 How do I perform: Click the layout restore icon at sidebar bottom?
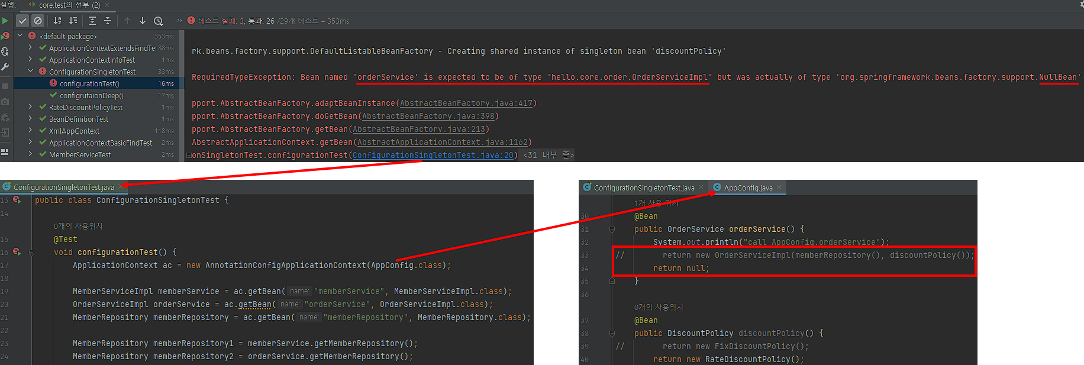(x=5, y=152)
